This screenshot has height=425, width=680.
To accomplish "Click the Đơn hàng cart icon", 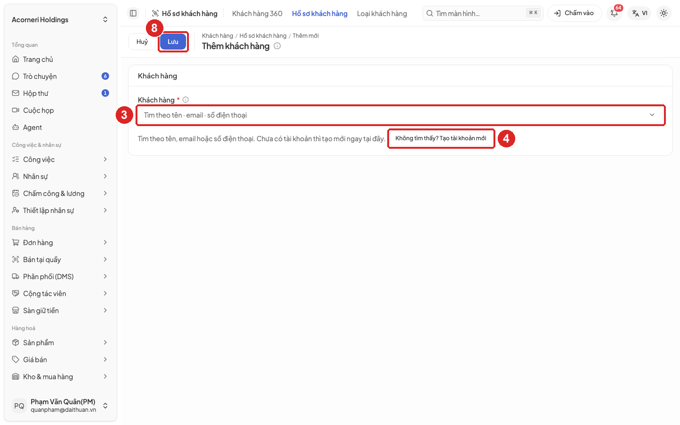I will tap(16, 243).
